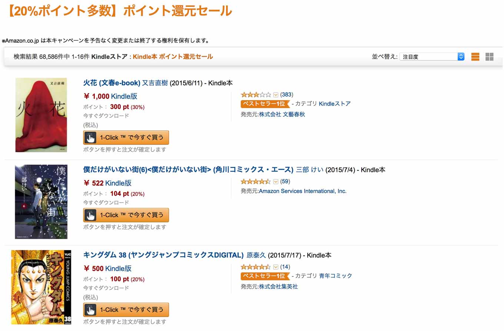Open Kindle本 ポイント還元セール breadcrumb link
The image size is (504, 331).
[x=173, y=57]
